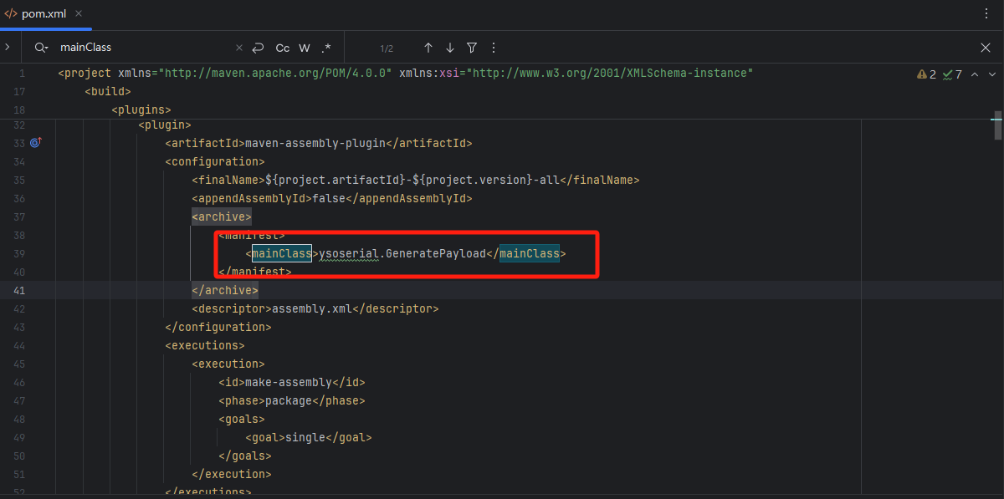Viewport: 1004px width, 499px height.
Task: Enable Regex (.*) search option
Action: 326,48
